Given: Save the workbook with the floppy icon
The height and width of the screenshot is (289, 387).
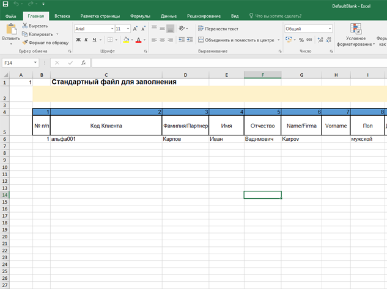Looking at the screenshot, I should [x=5, y=4].
